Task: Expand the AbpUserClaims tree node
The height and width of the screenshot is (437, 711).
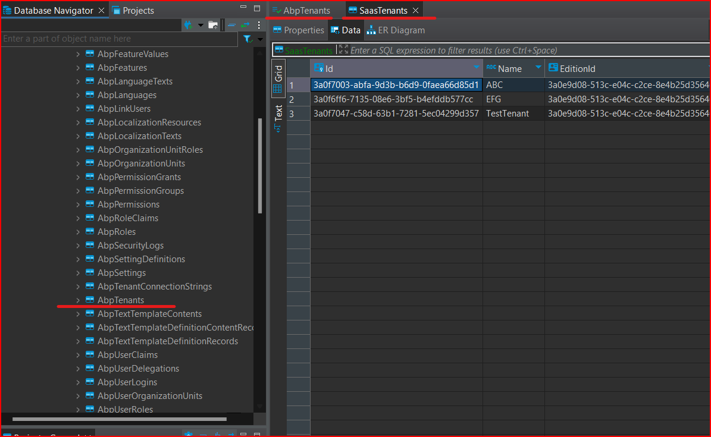Action: point(78,355)
